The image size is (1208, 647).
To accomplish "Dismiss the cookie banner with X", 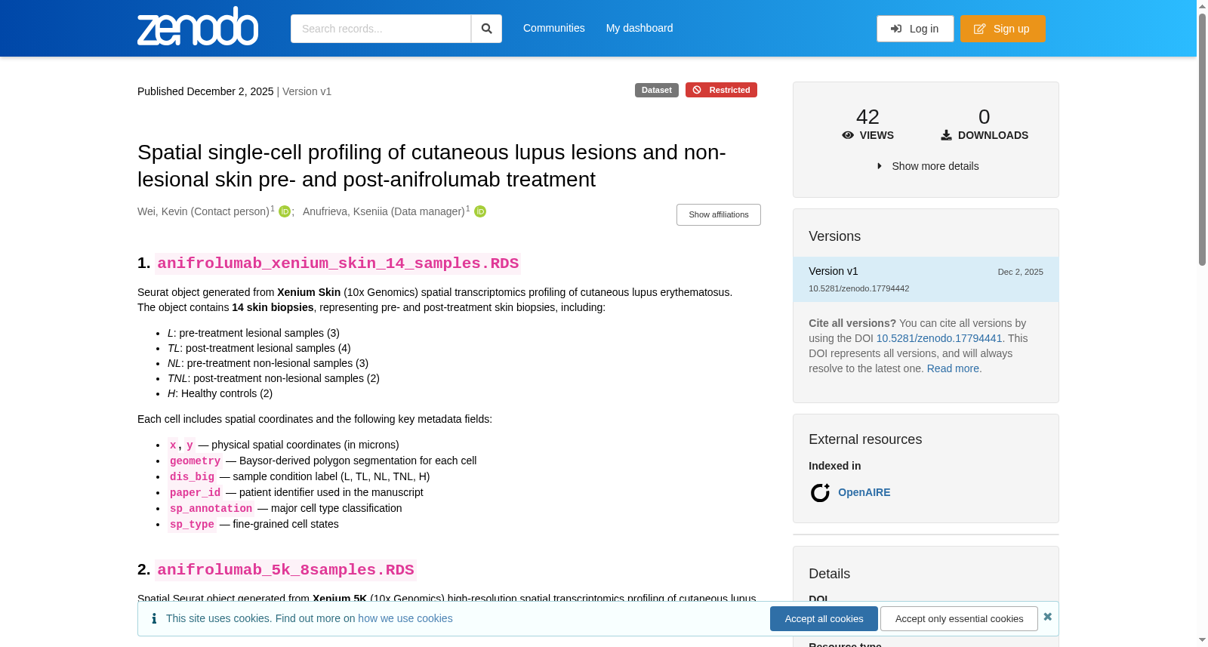I will coord(1047,617).
